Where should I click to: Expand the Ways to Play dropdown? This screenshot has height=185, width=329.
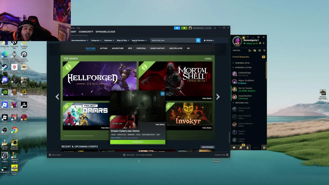point(123,40)
